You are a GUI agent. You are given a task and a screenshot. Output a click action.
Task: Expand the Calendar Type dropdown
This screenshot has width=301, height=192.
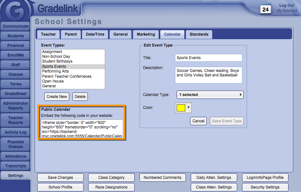click(x=210, y=95)
